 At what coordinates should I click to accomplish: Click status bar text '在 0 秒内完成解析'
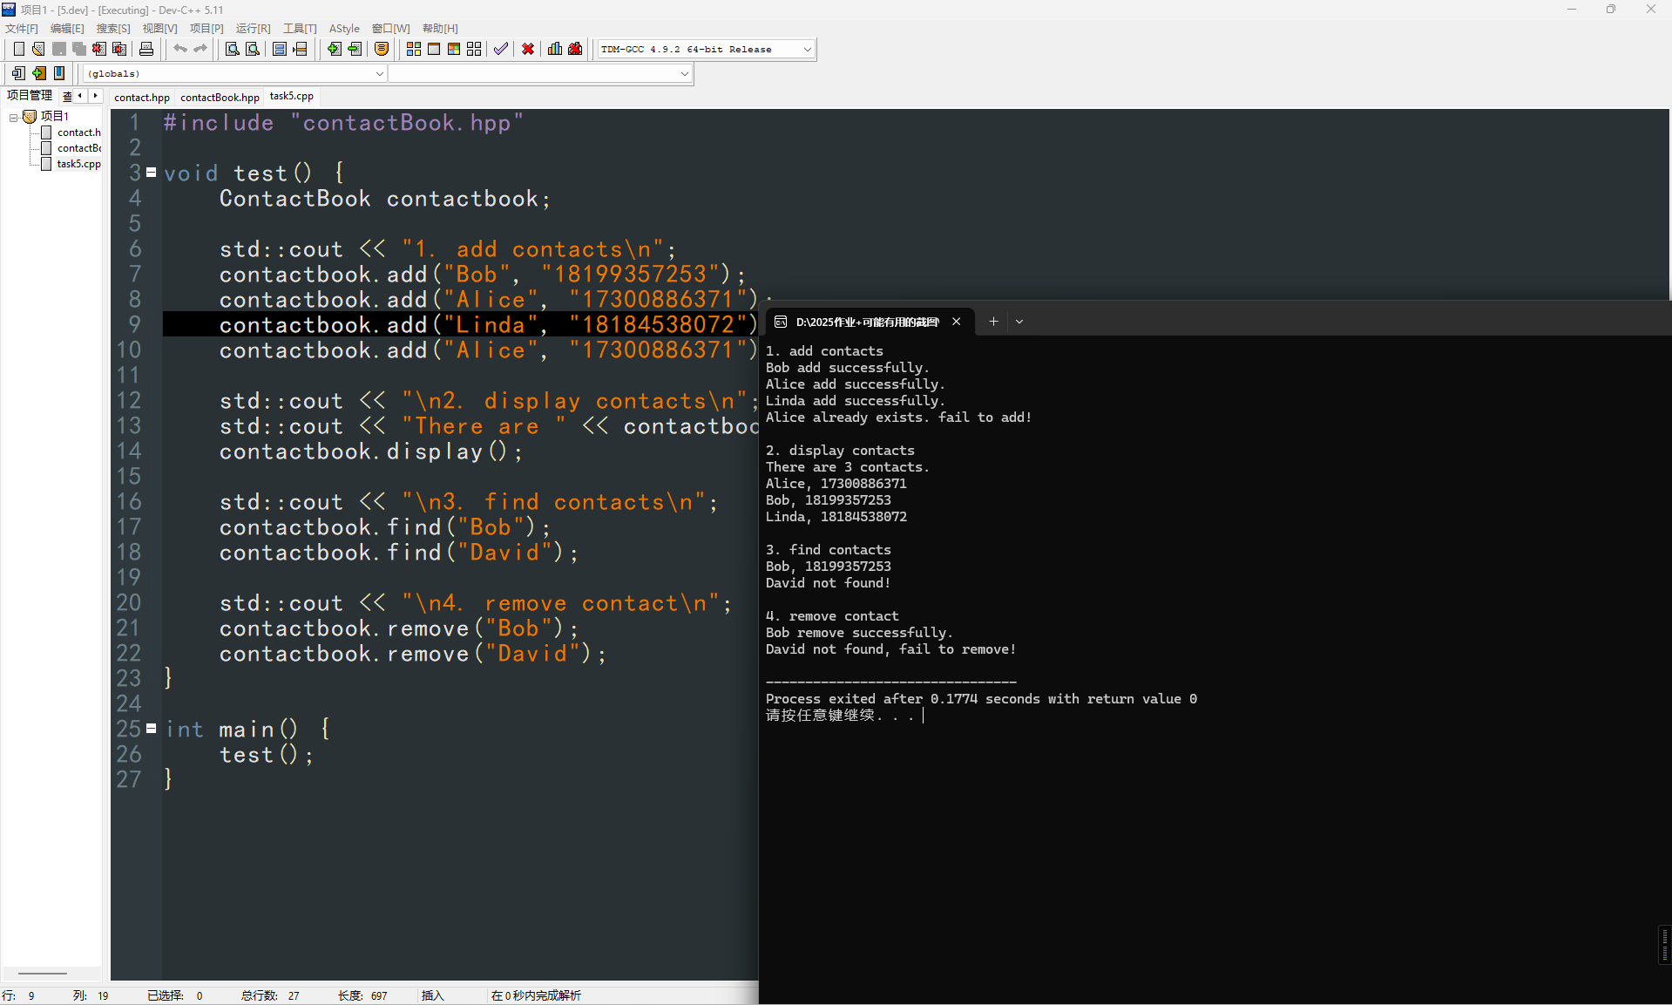[536, 995]
